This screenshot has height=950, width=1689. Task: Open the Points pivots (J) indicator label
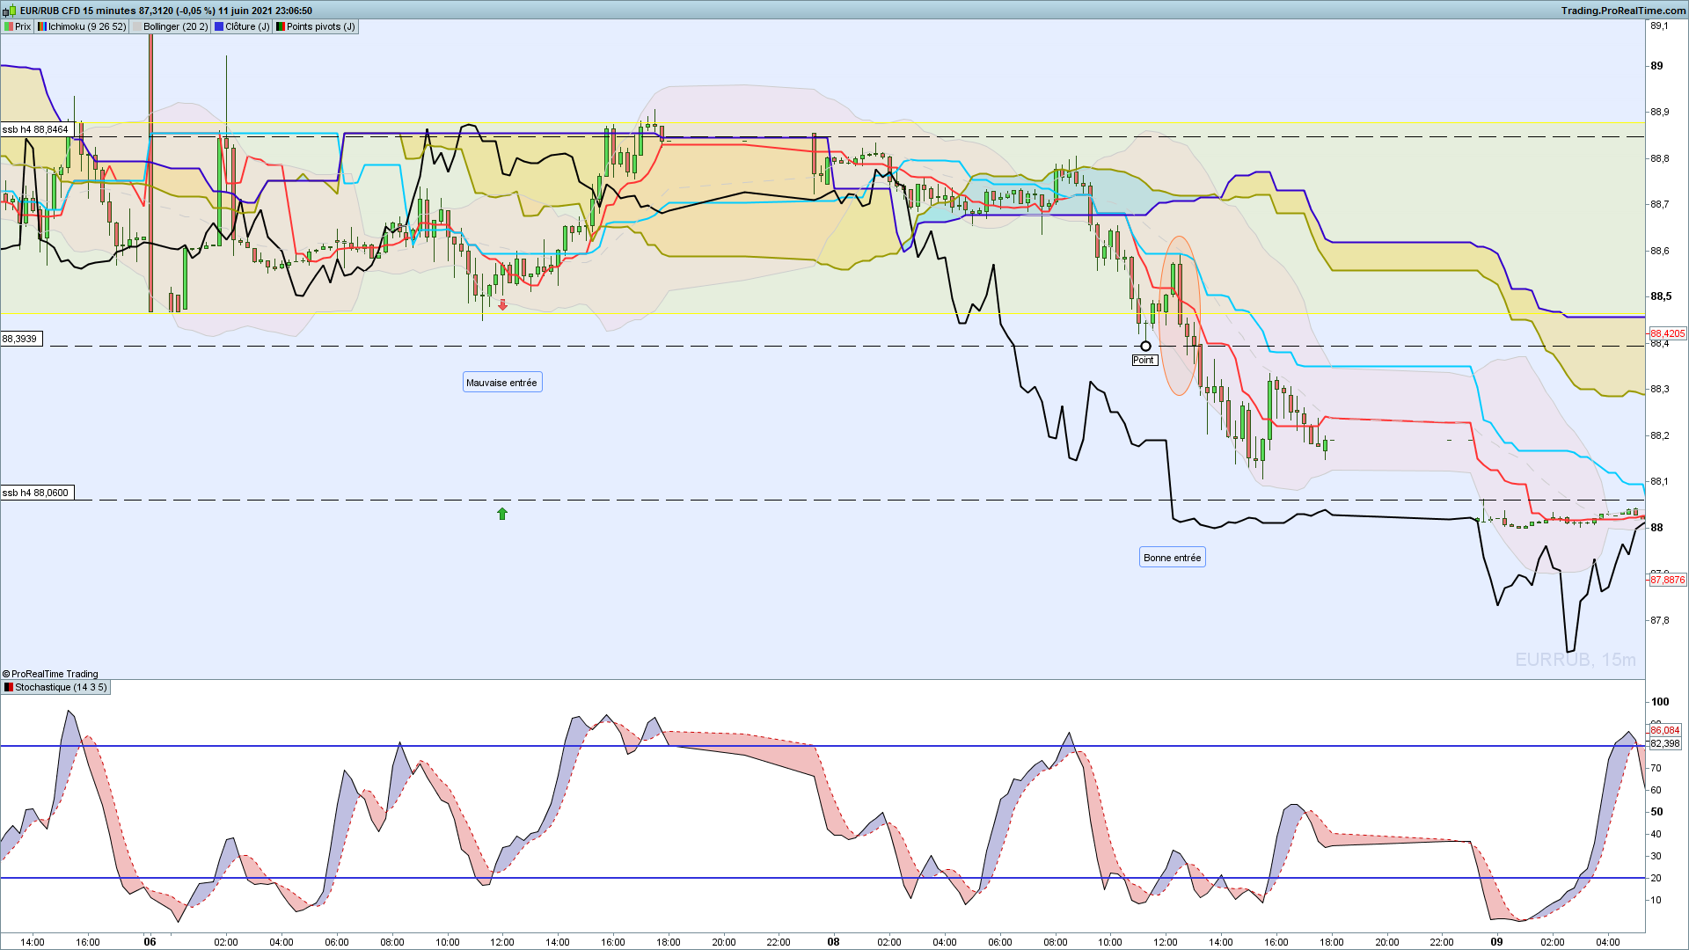click(x=316, y=26)
